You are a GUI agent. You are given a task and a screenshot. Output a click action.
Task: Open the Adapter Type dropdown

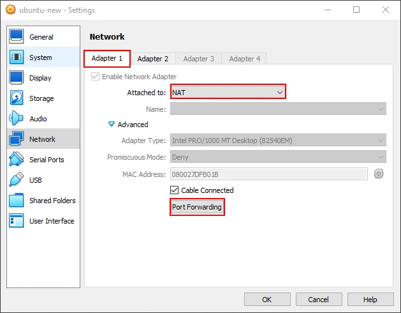[x=277, y=141]
